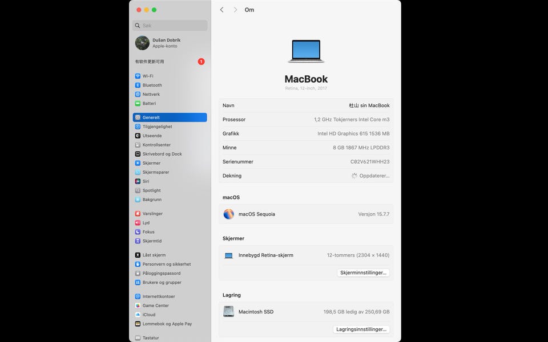This screenshot has height=342, width=548.
Task: Click the Grafikk value Intel HD Graphics 615
Action: pos(353,133)
